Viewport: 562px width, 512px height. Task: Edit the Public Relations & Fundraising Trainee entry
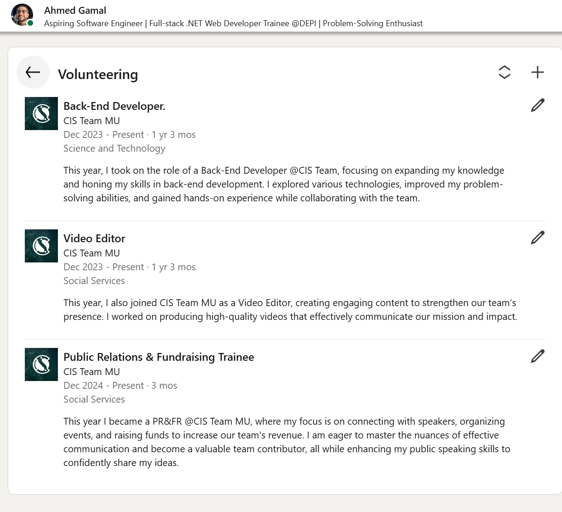click(537, 356)
